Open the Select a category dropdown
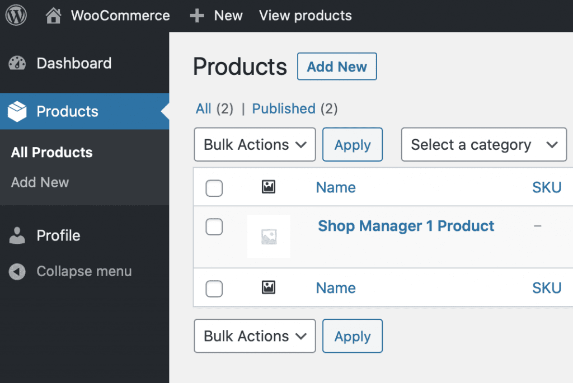573x383 pixels. 483,144
